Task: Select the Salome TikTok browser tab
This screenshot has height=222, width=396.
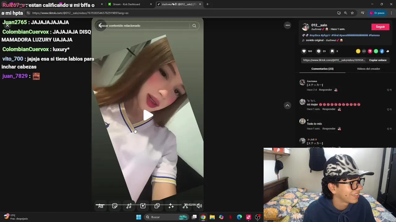Action: (179, 4)
